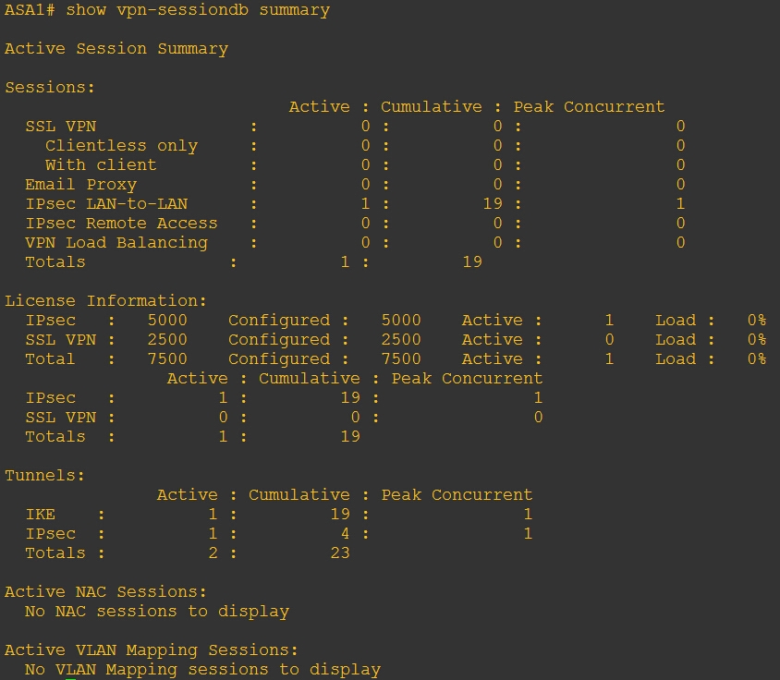Image resolution: width=780 pixels, height=680 pixels.
Task: Click the 'Tunnels:' section heading
Action: [44, 476]
